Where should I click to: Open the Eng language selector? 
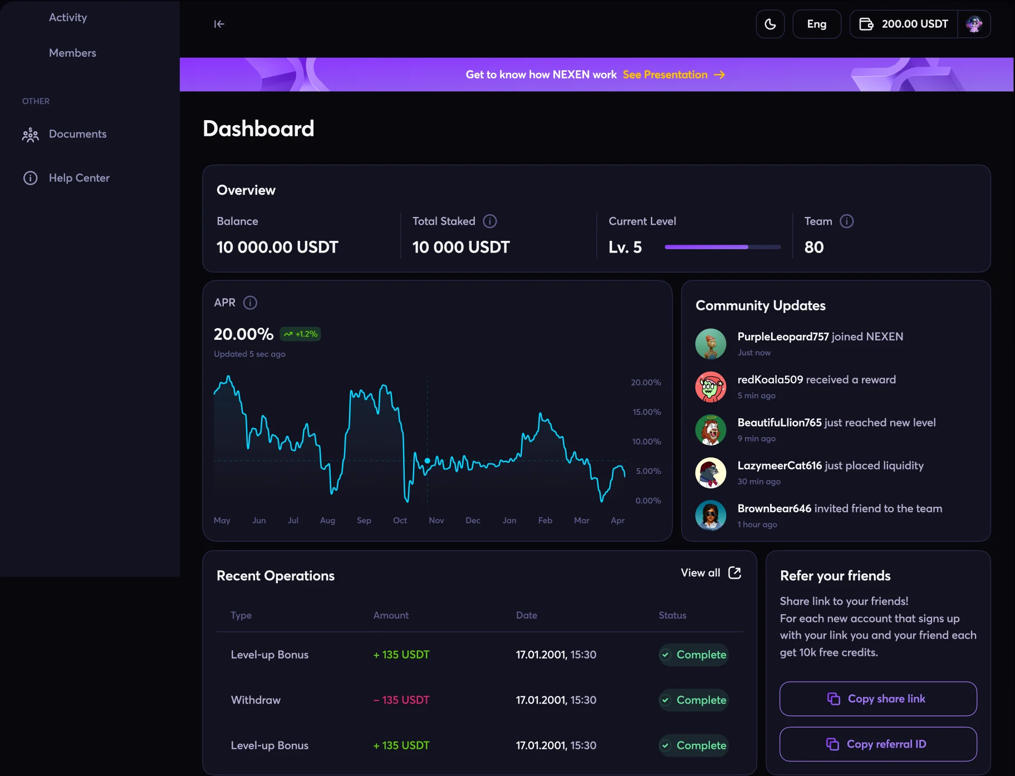coord(816,24)
